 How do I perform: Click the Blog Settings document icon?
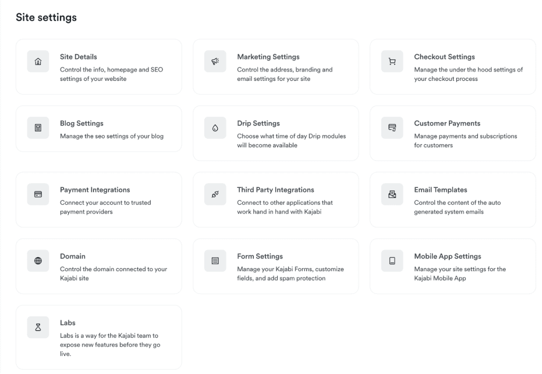(x=38, y=128)
